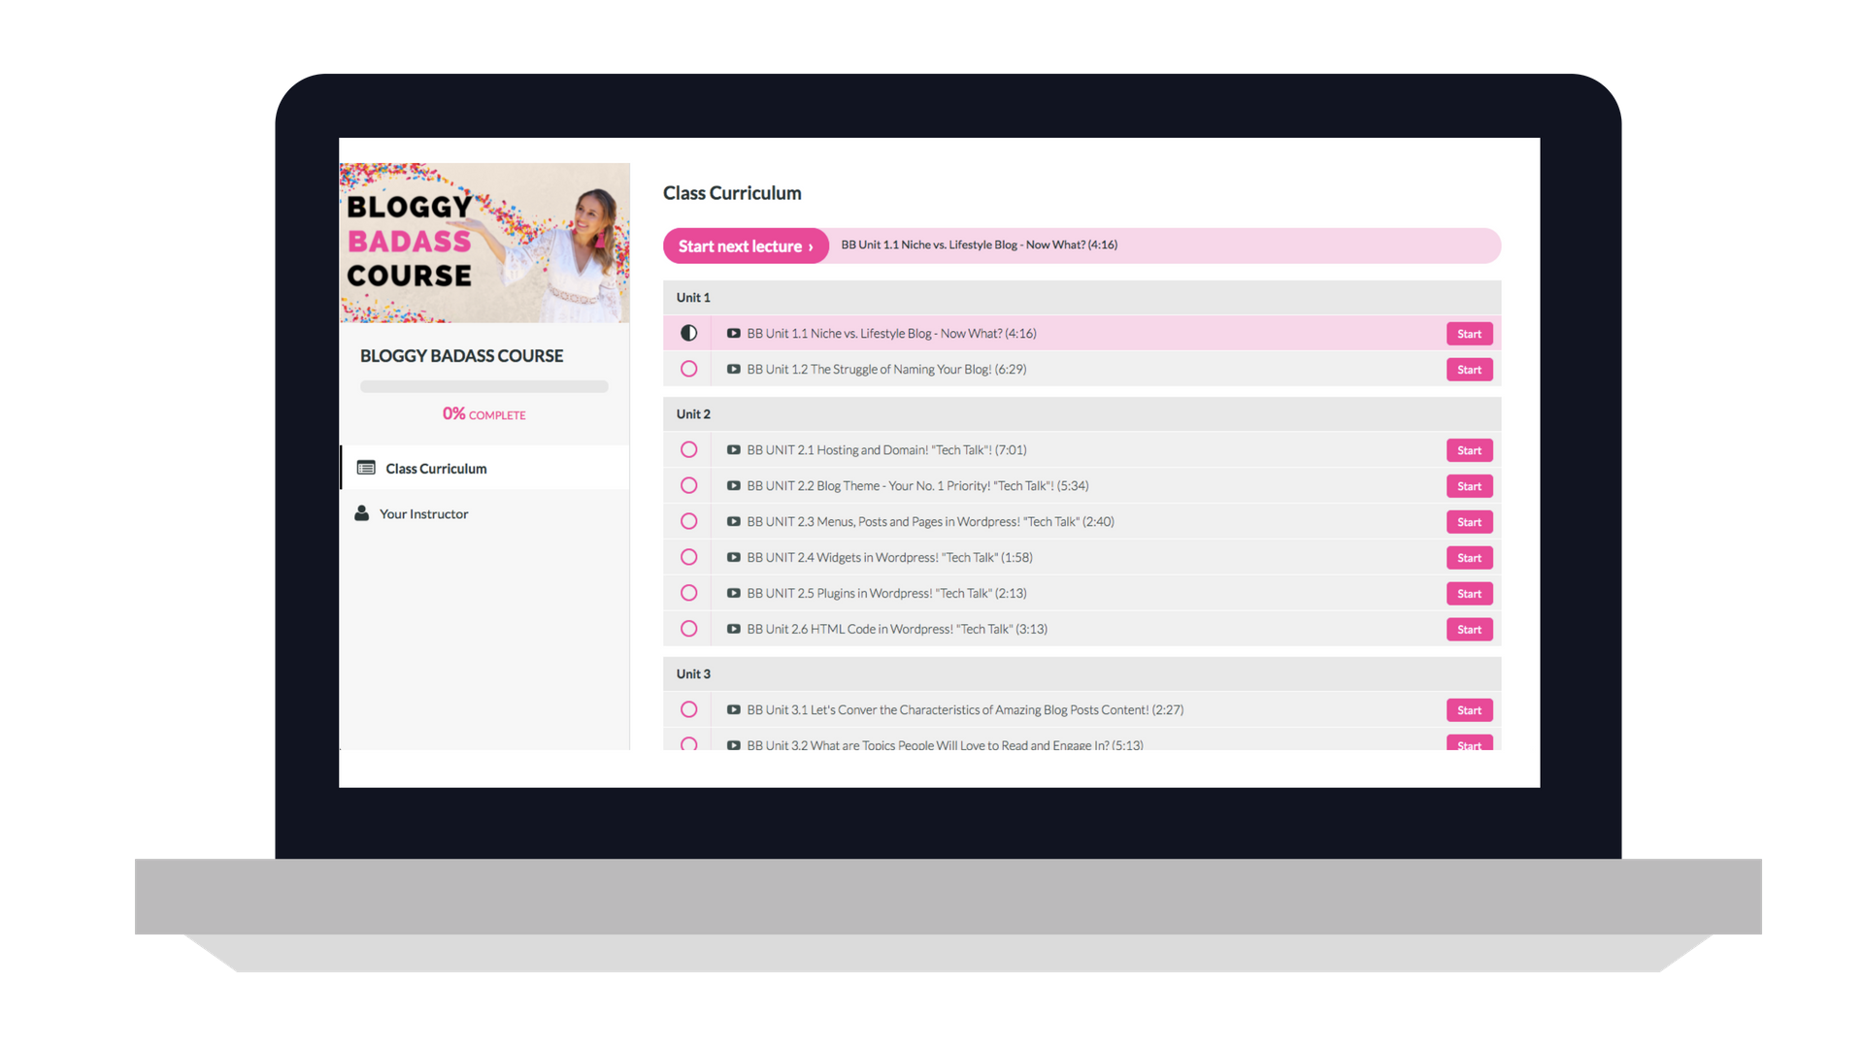Image resolution: width=1864 pixels, height=1048 pixels.
Task: Click video icon for Unit 1.2 Naming Your Blog
Action: tap(734, 369)
